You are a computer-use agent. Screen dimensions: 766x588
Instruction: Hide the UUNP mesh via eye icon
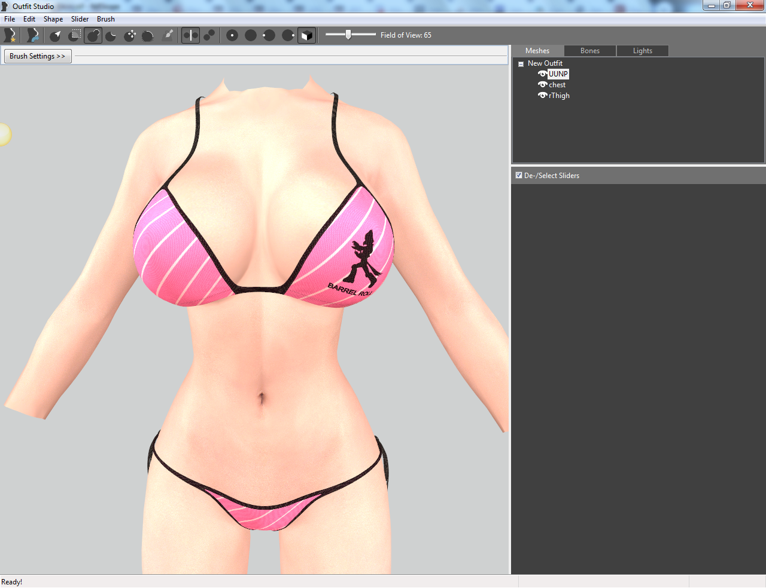(542, 74)
